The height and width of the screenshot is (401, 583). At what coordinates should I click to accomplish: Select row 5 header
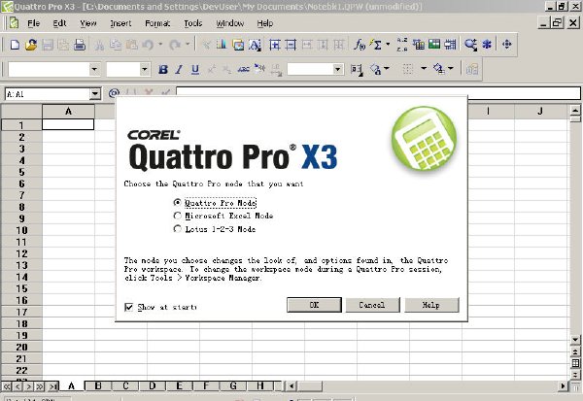(x=21, y=172)
